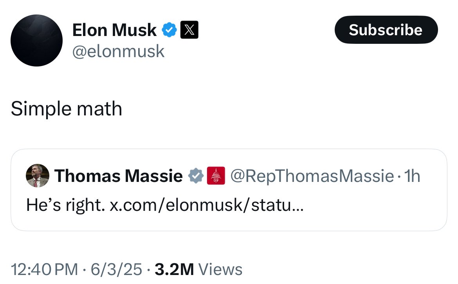This screenshot has width=458, height=284.
Task: Click the red House GOP affiliation badge
Action: tap(216, 176)
